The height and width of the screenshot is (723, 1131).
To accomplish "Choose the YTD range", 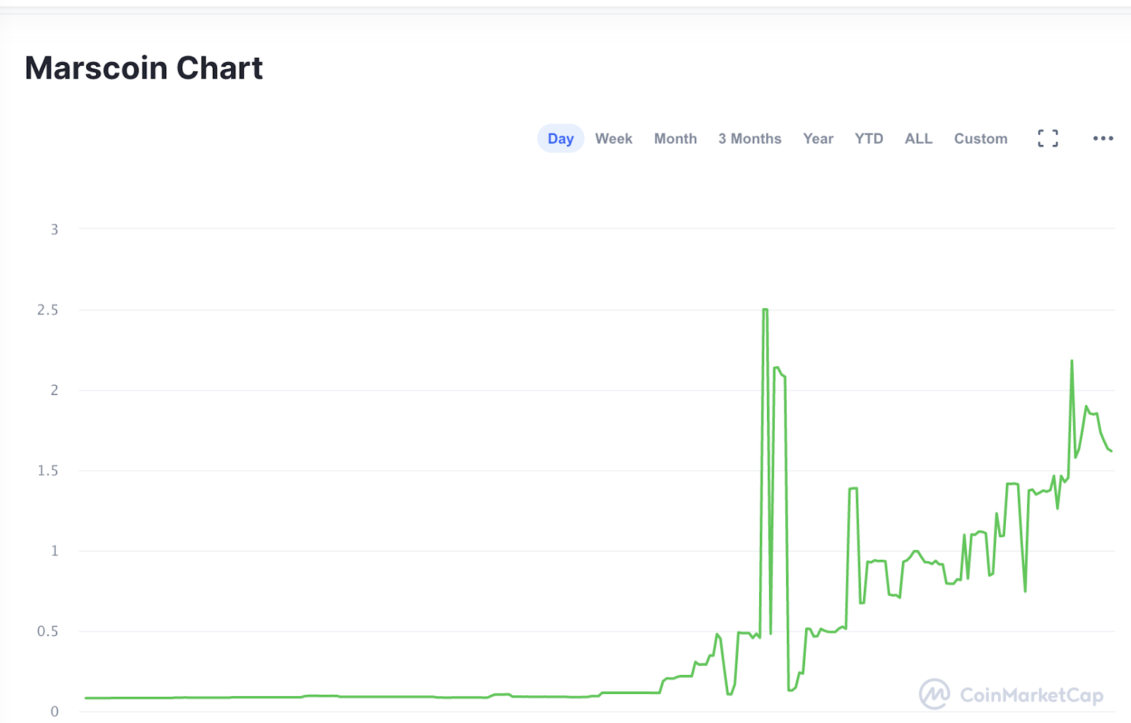I will click(869, 139).
